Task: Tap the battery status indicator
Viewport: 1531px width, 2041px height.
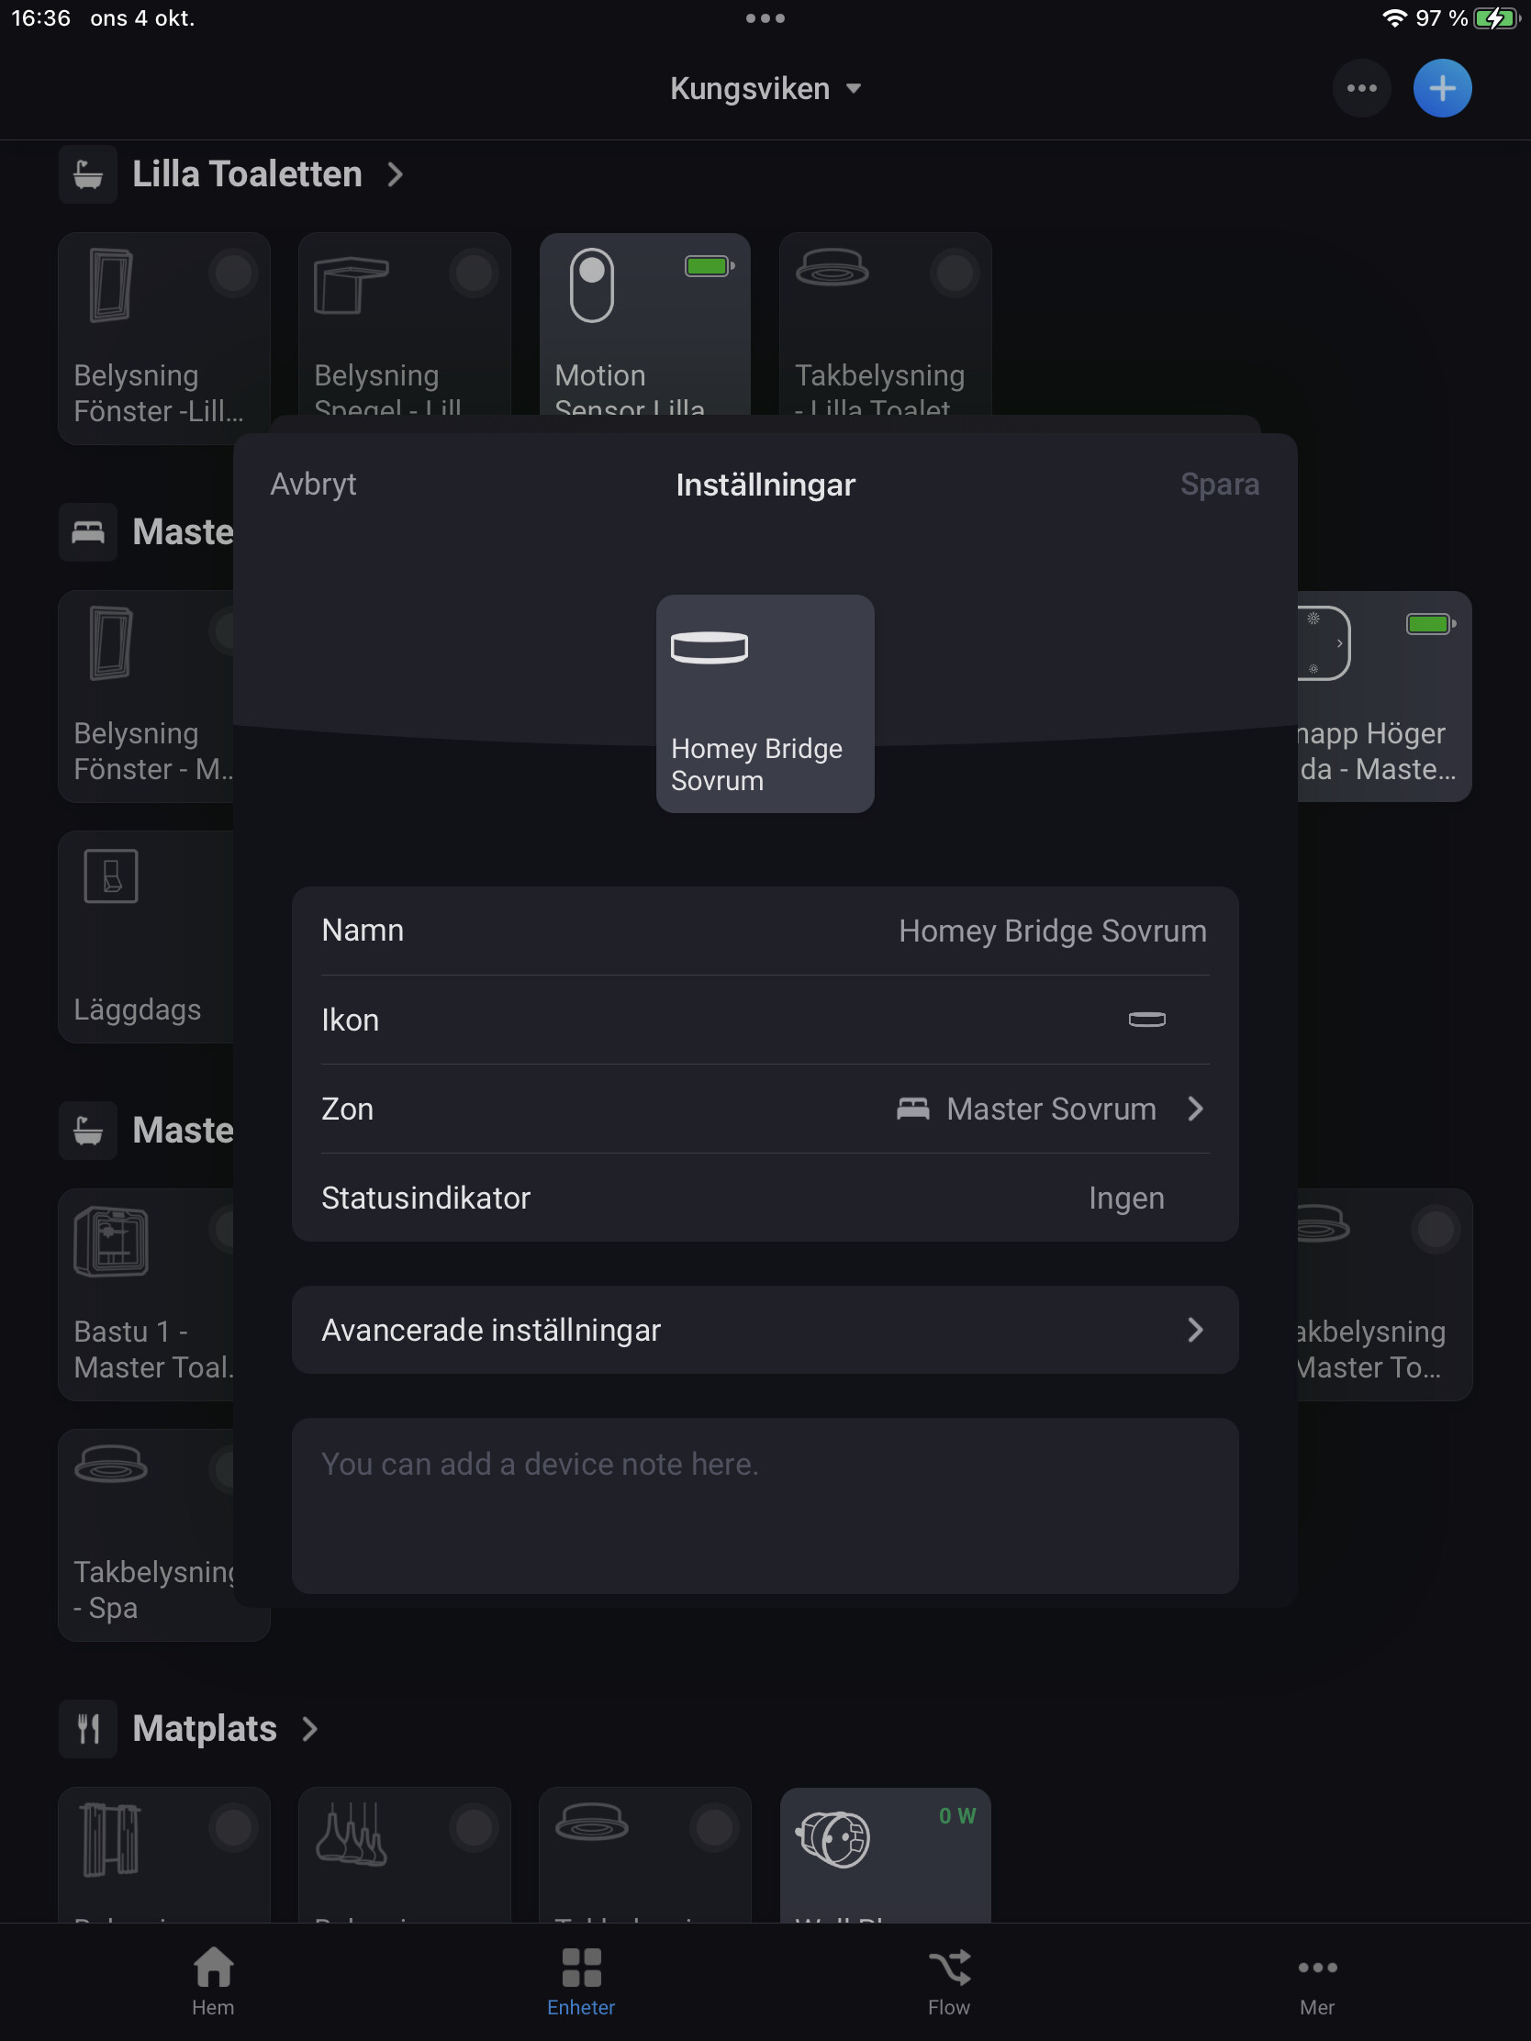Action: [x=1495, y=18]
